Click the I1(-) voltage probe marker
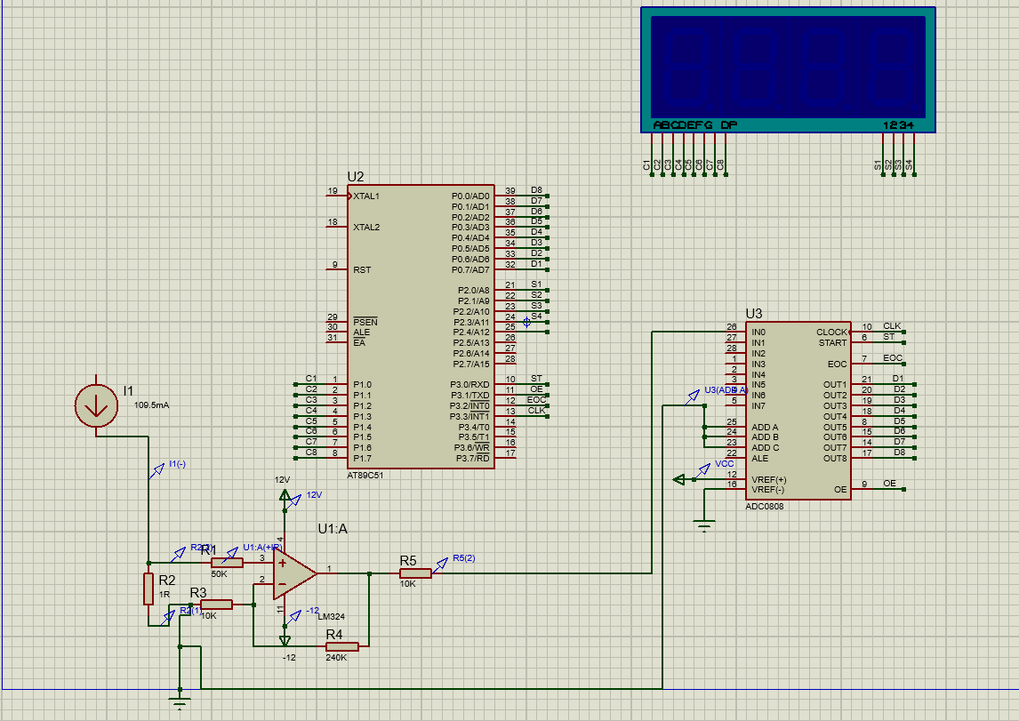Viewport: 1019px width, 721px height. [156, 471]
